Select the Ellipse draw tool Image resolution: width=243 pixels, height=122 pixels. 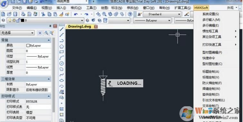(x=62, y=80)
